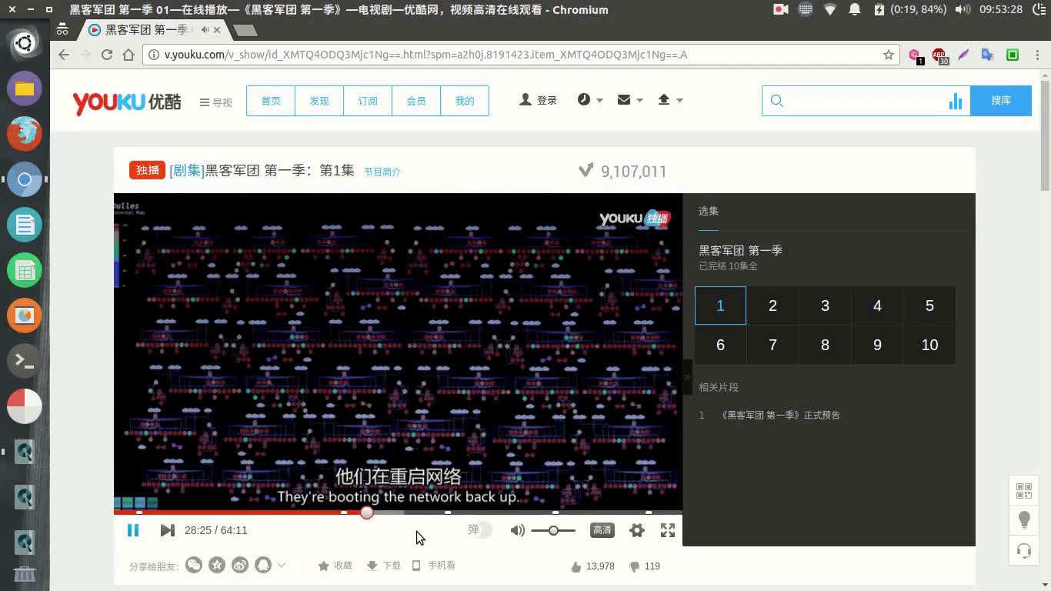Screen dimensions: 1051x591
Task: Open the green square extension
Action: coord(1013,55)
